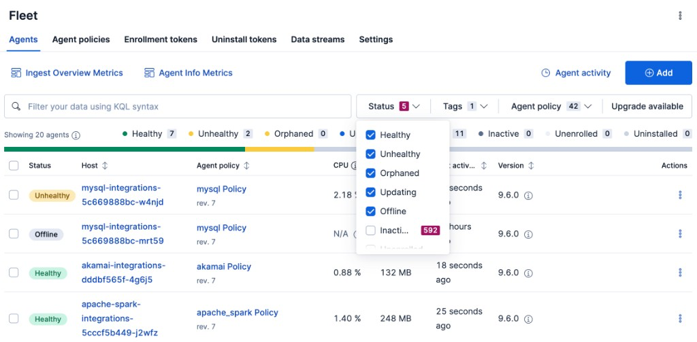
Task: Uncheck Orphaned in the Status filter
Action: coord(370,173)
